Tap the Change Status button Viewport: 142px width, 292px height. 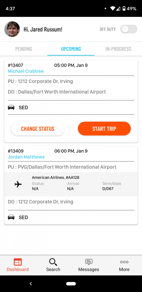pyautogui.click(x=38, y=129)
